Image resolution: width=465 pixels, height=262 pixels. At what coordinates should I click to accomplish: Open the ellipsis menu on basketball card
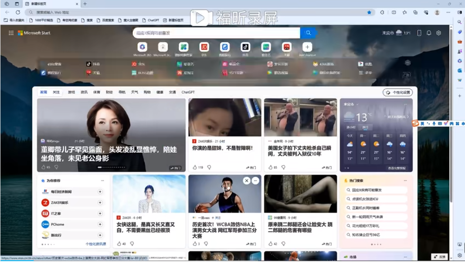coord(255,181)
